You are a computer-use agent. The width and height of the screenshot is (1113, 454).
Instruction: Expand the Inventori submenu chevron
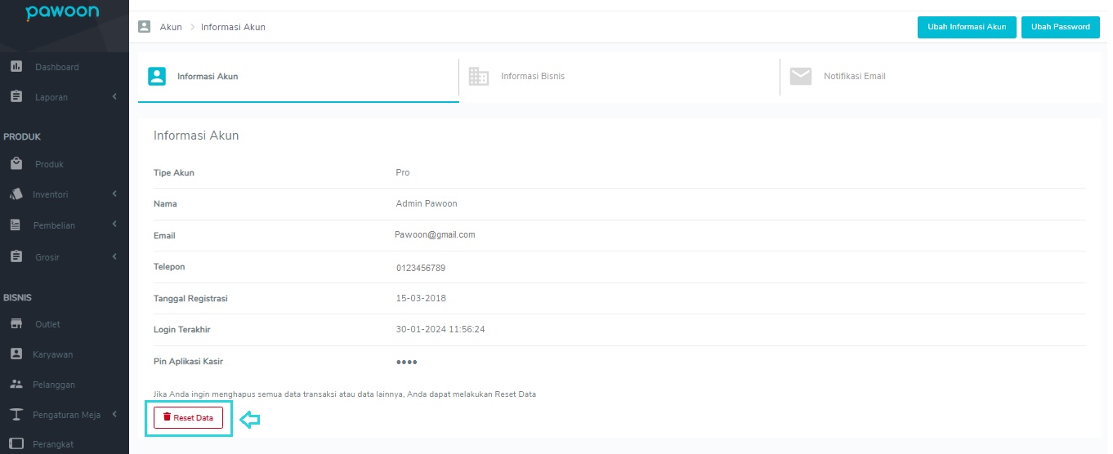(115, 194)
